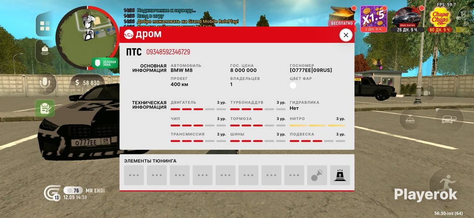Viewport: 474px width, 218px height.
Task: Click the BMW M8 vehicle name
Action: click(x=181, y=70)
